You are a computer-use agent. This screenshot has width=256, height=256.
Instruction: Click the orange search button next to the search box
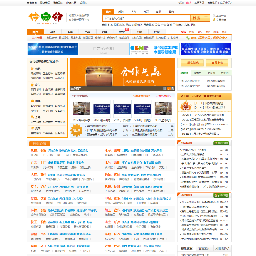[x=200, y=18]
